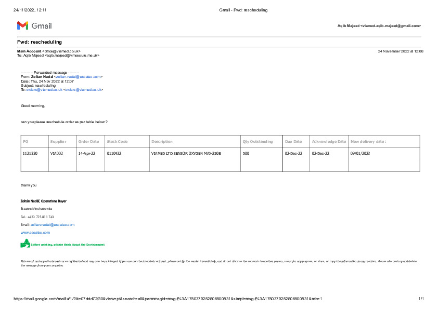Click the orders@viamed.co.uk link inside angle brackets
Screen dimensions: 438x309
(x=83, y=90)
